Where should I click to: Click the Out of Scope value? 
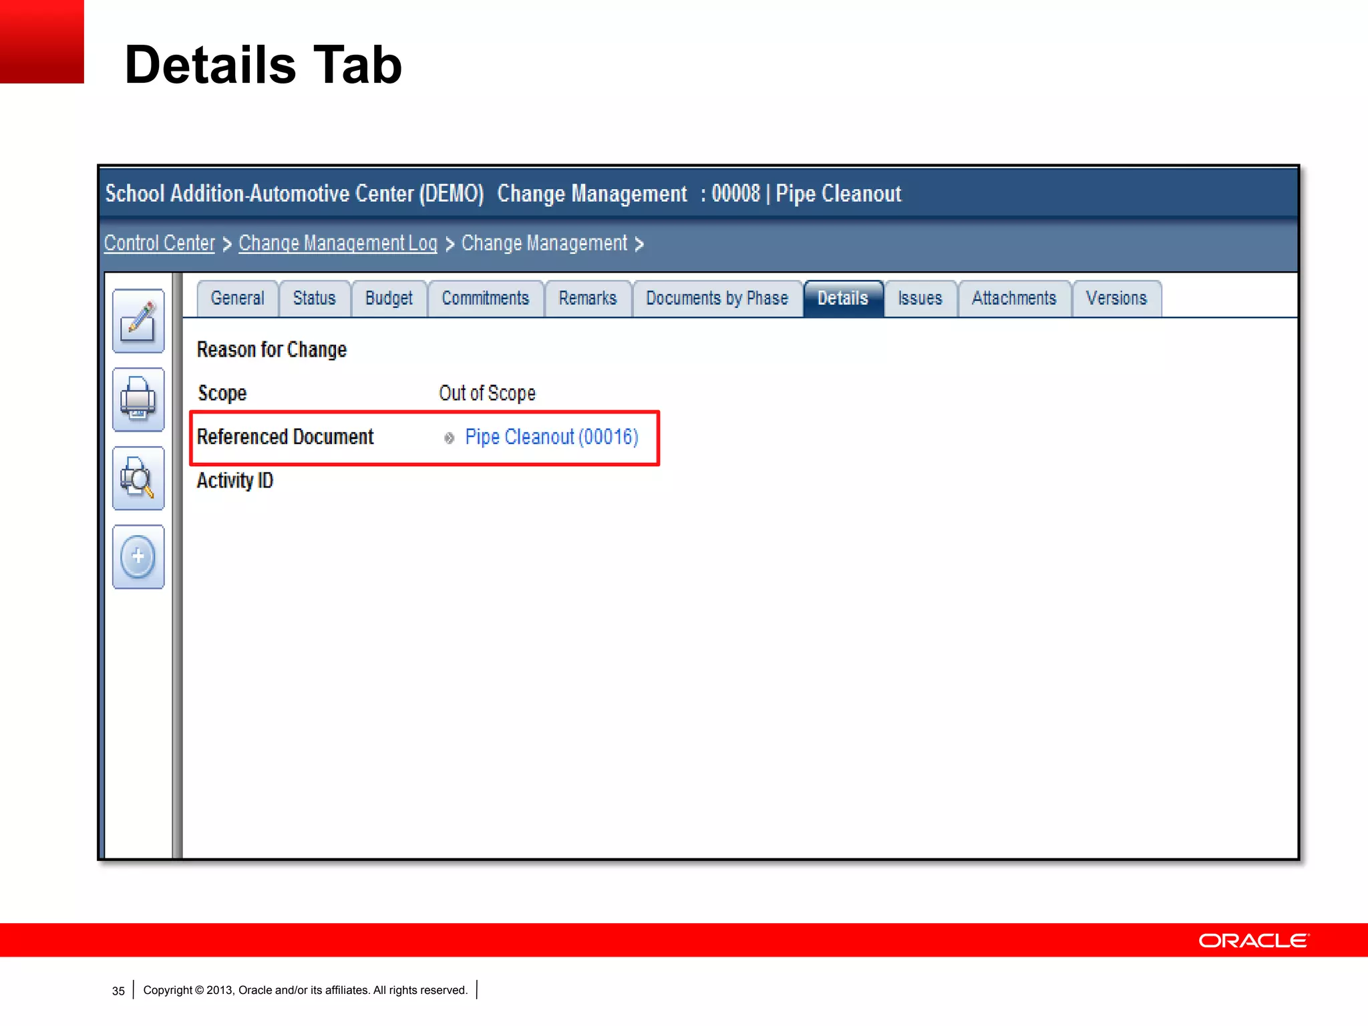(488, 393)
